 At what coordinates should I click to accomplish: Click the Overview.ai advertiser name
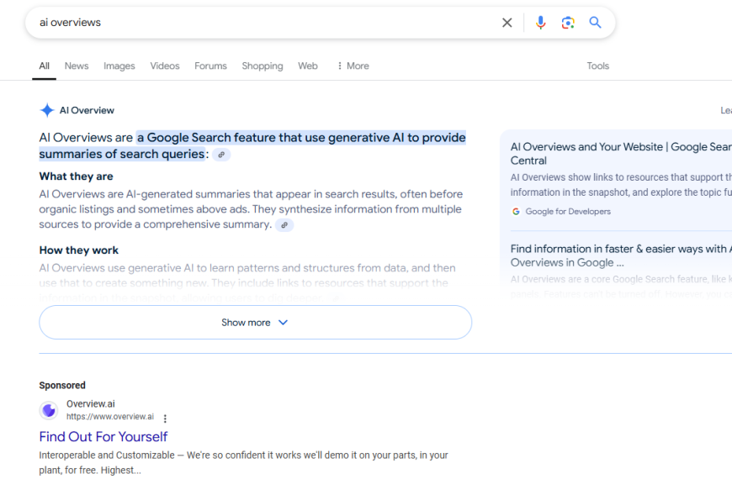(91, 404)
